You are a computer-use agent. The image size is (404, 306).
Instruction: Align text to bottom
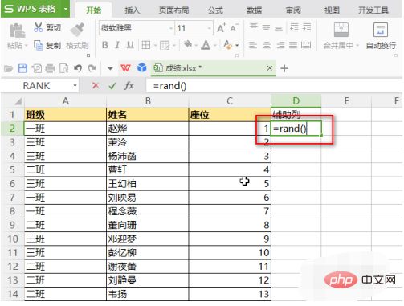279,28
